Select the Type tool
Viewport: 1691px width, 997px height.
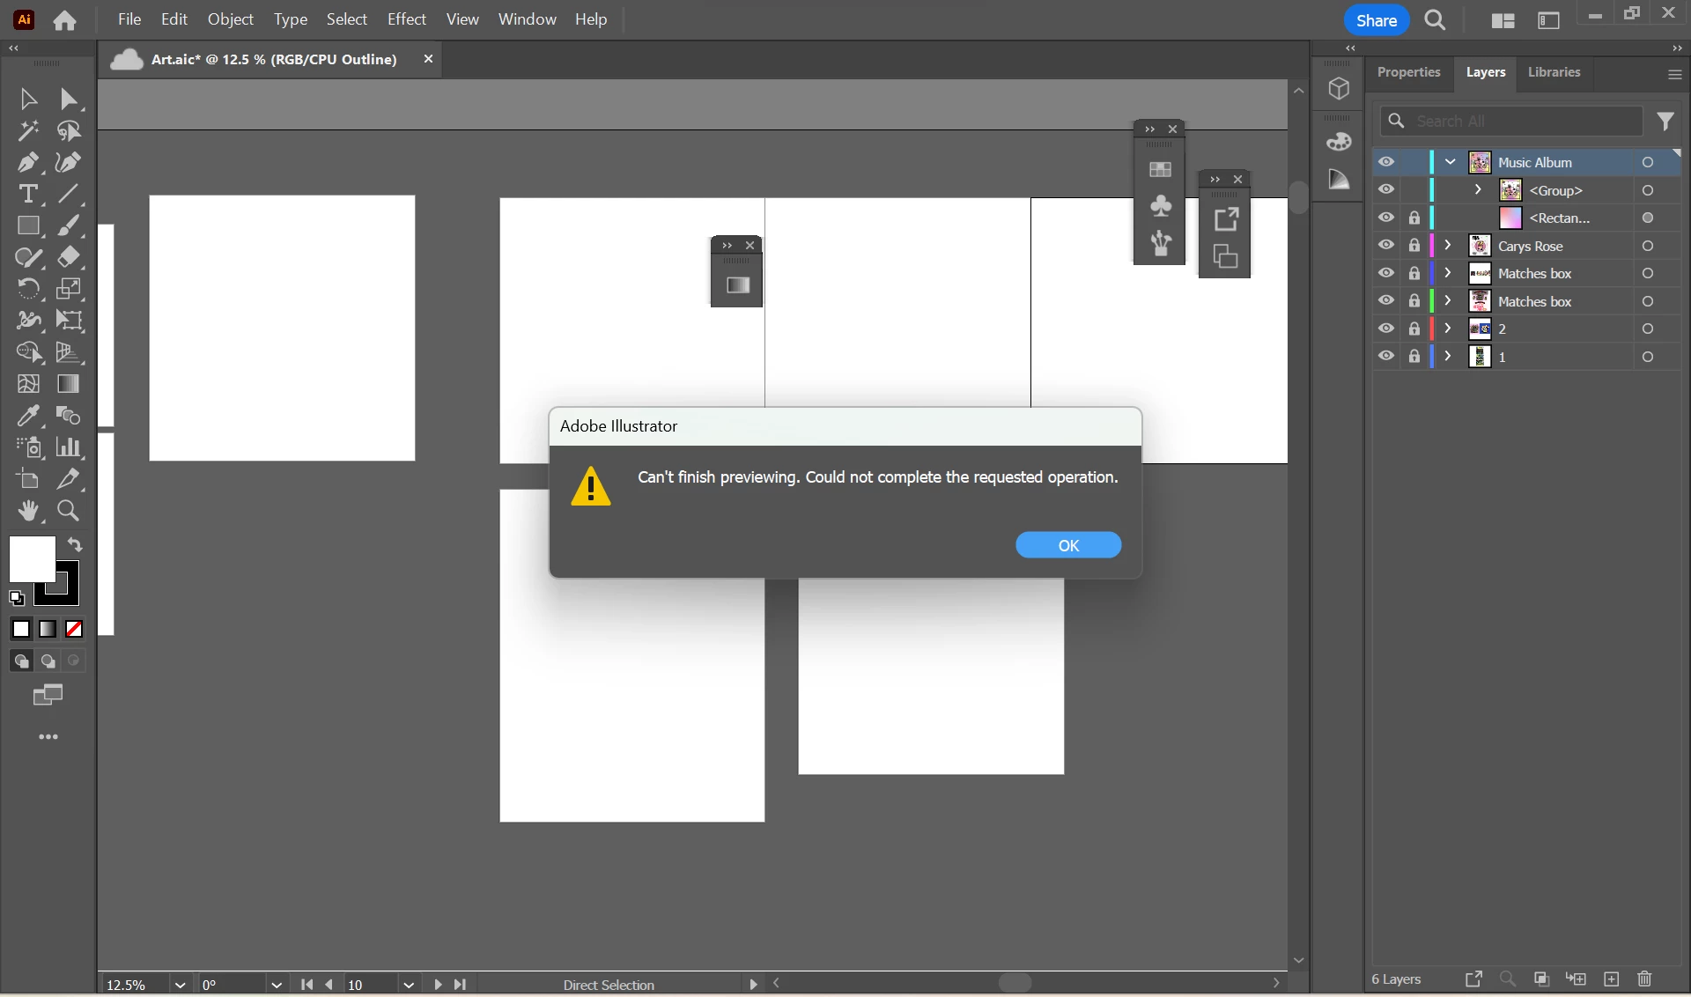pos(27,194)
